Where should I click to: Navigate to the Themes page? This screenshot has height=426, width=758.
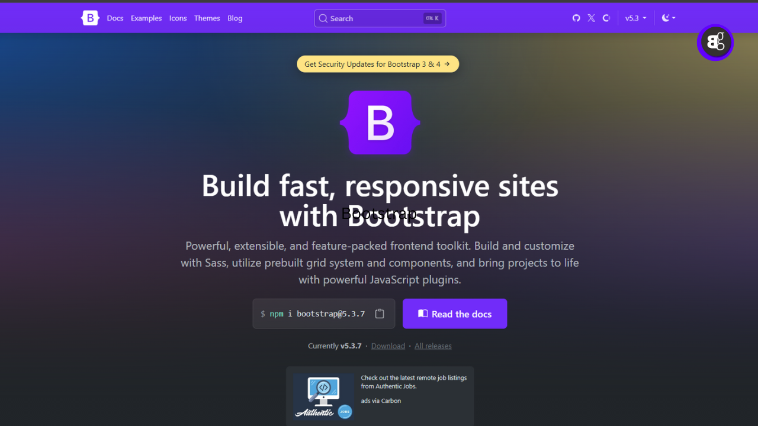[207, 18]
